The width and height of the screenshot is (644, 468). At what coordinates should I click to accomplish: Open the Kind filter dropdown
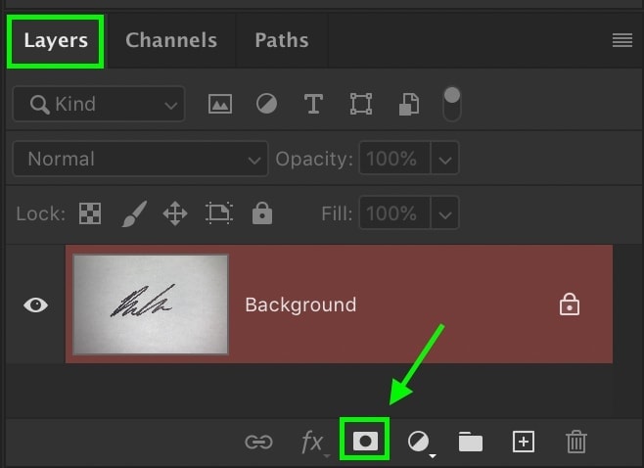[99, 104]
